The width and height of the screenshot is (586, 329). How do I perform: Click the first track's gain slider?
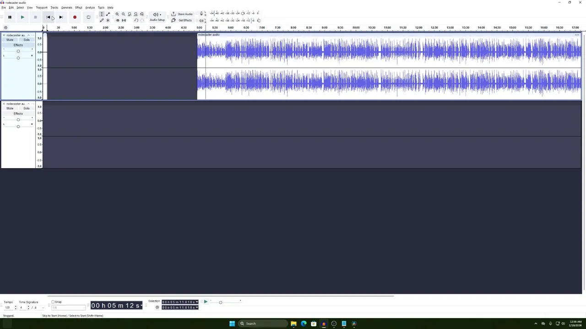point(18,51)
